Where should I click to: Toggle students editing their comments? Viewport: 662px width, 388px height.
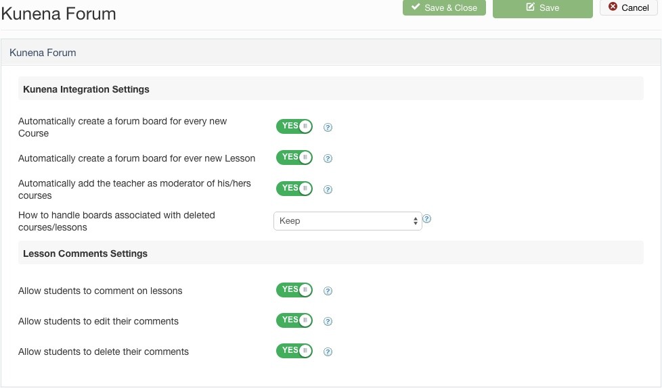294,320
